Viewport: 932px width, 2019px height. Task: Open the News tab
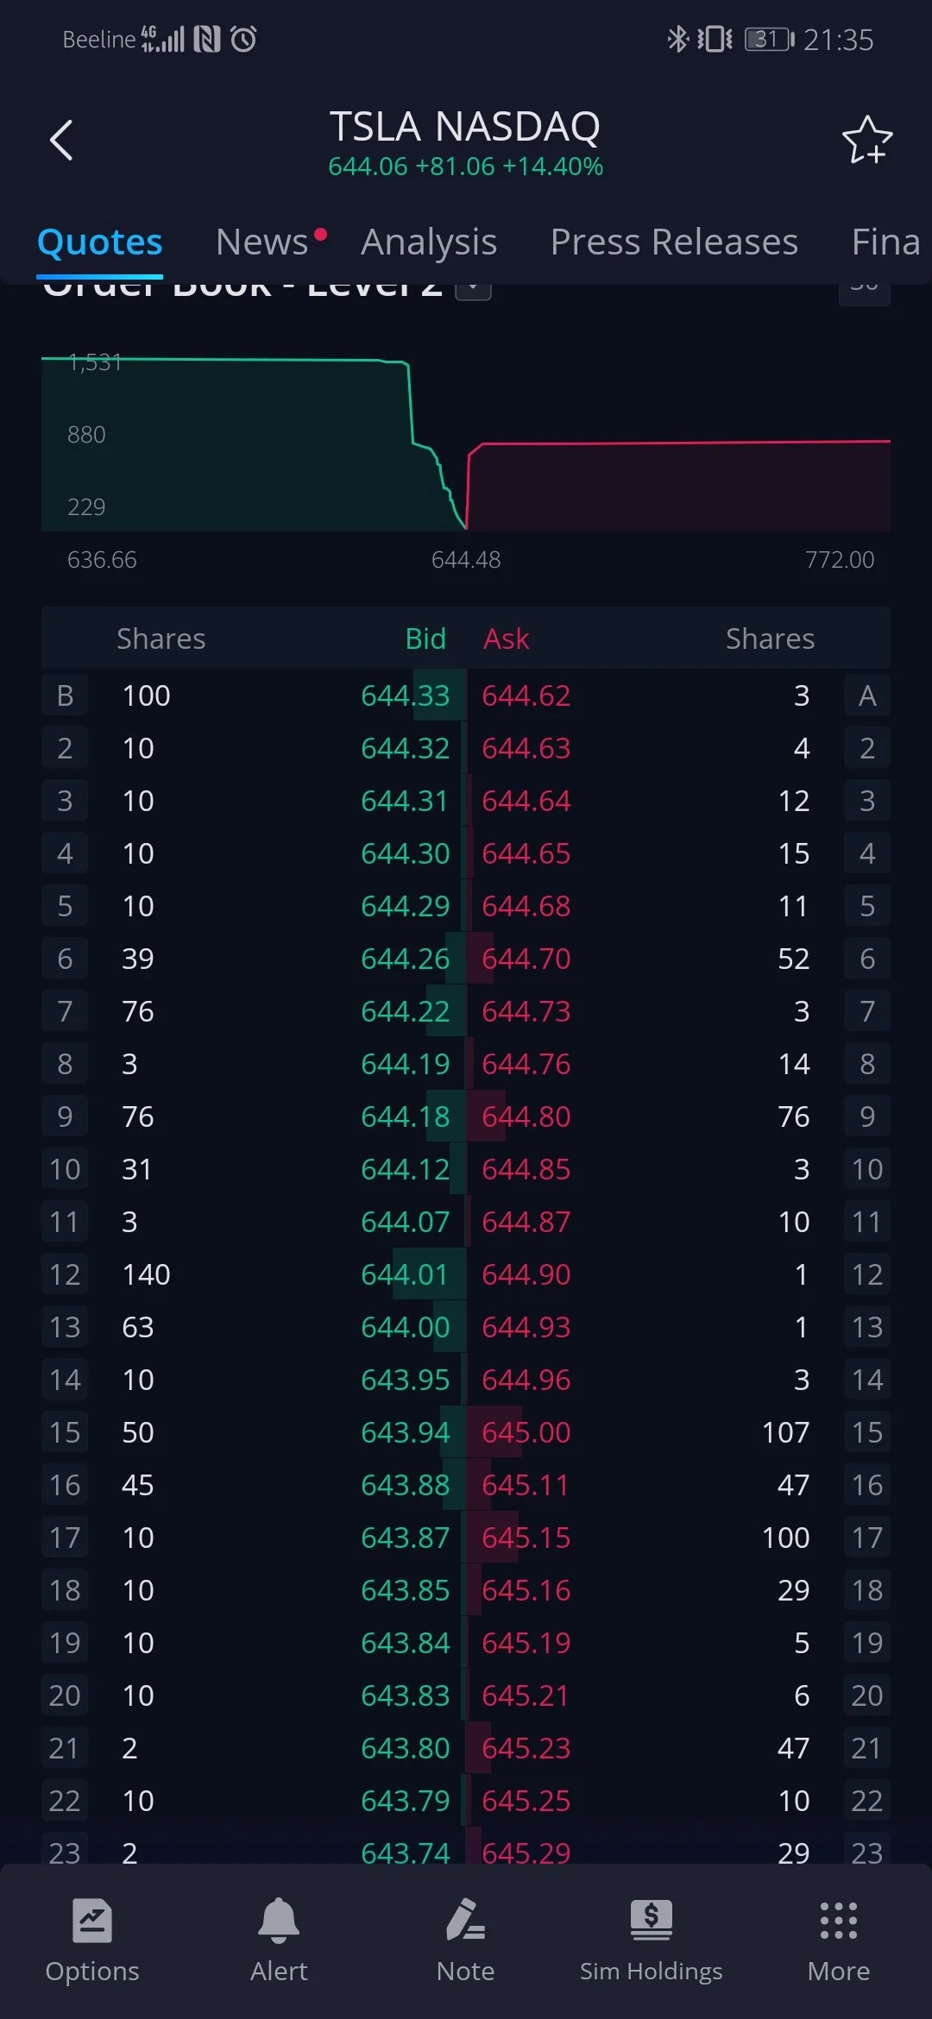click(x=262, y=242)
